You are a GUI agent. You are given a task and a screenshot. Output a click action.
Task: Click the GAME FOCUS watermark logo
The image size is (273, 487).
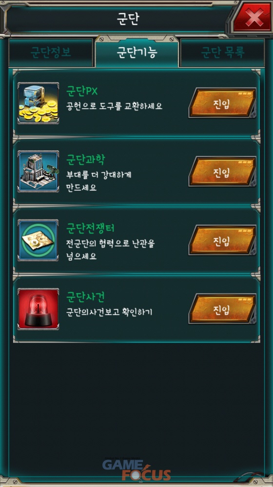(137, 469)
